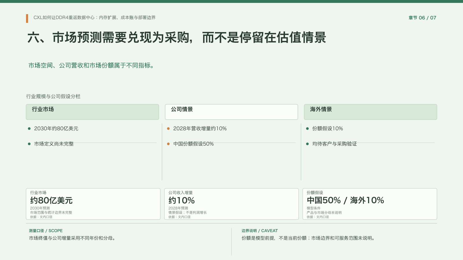463x260 pixels.
Task: Select the 海外情景 column header box
Action: [x=370, y=112]
